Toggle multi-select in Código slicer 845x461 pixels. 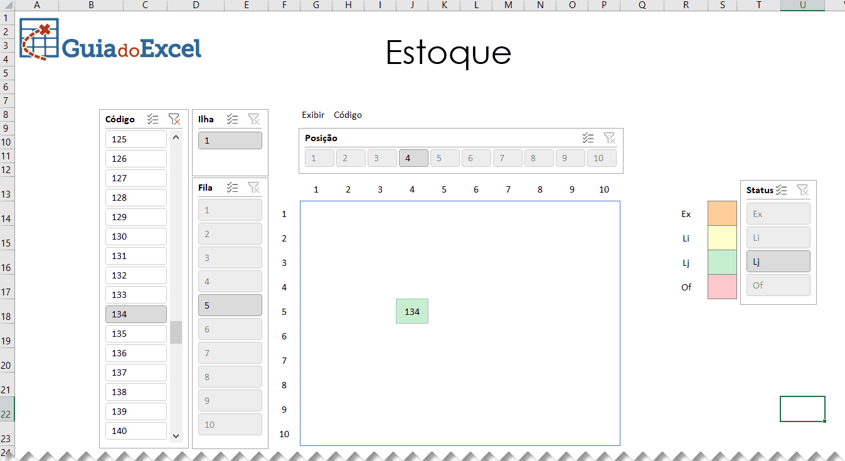(x=152, y=119)
